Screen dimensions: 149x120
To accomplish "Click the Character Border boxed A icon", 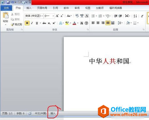I will pos(87,16).
